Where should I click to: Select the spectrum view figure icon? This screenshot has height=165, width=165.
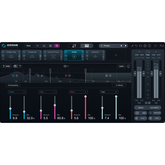(x=15, y=66)
